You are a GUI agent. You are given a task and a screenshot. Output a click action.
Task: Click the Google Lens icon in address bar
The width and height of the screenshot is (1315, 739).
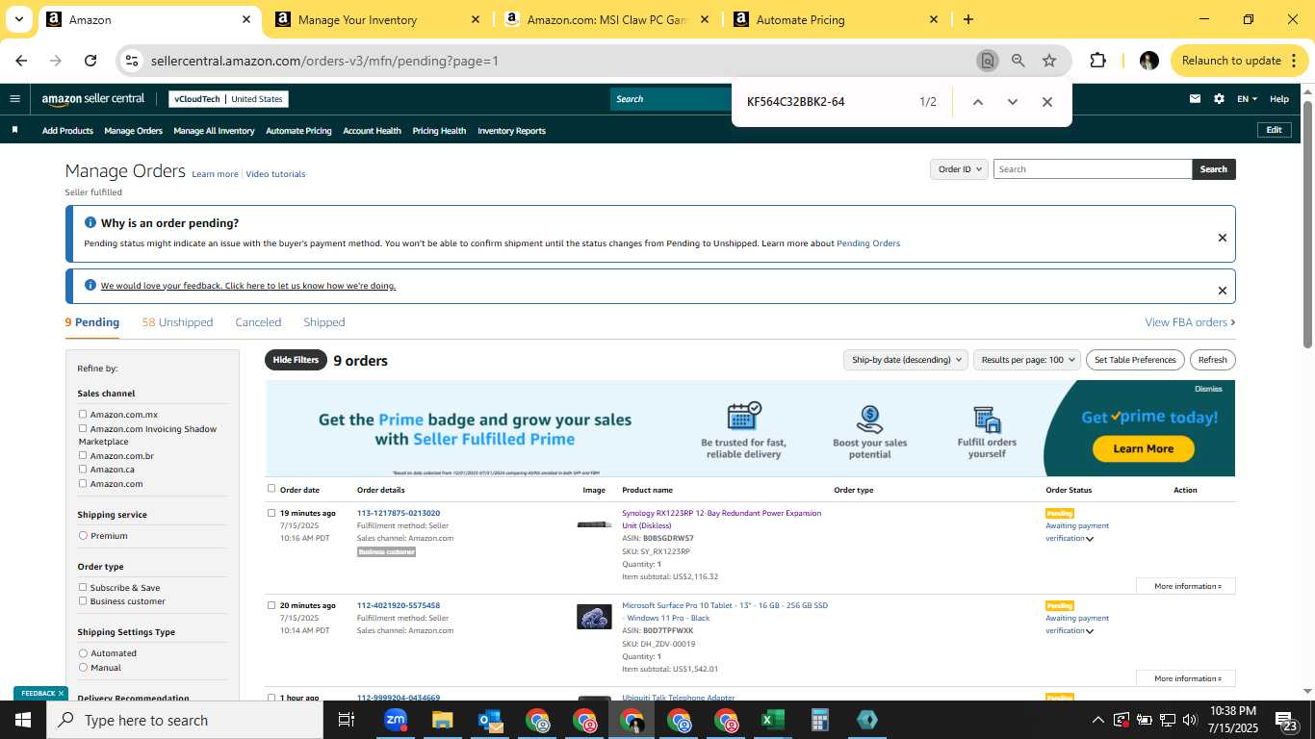[x=987, y=61]
